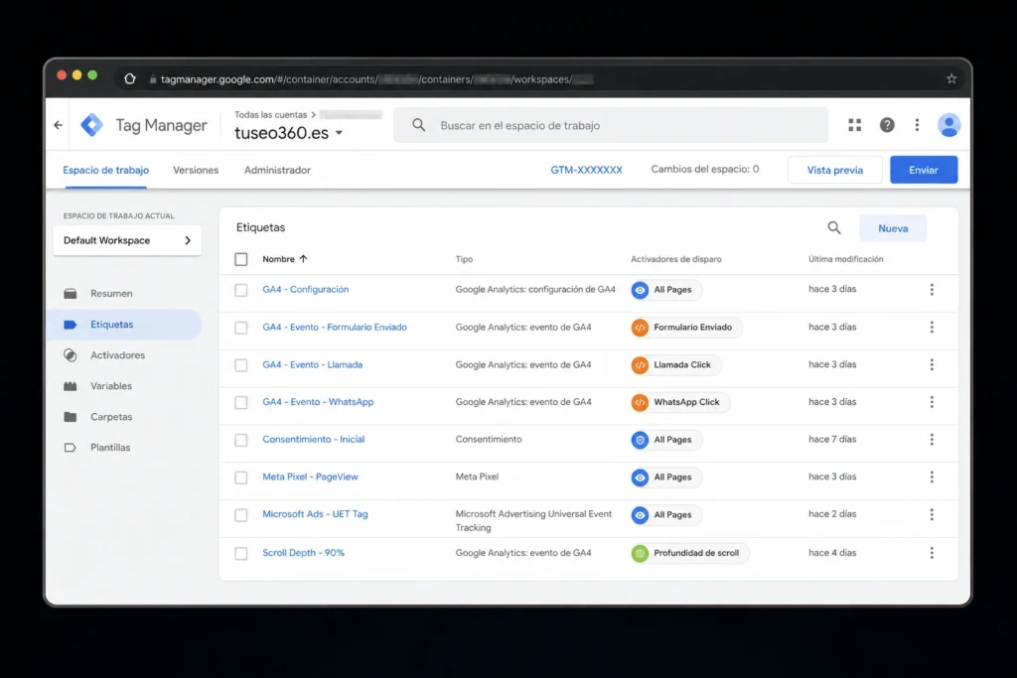
Task: Click Llamada Click trigger chip
Action: [675, 365]
